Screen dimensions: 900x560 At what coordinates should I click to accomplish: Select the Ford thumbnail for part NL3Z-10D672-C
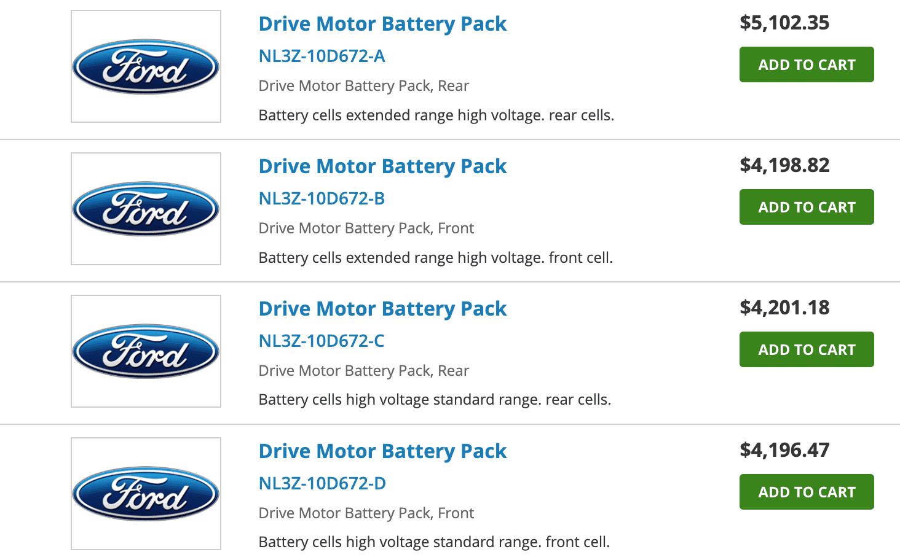coord(146,351)
